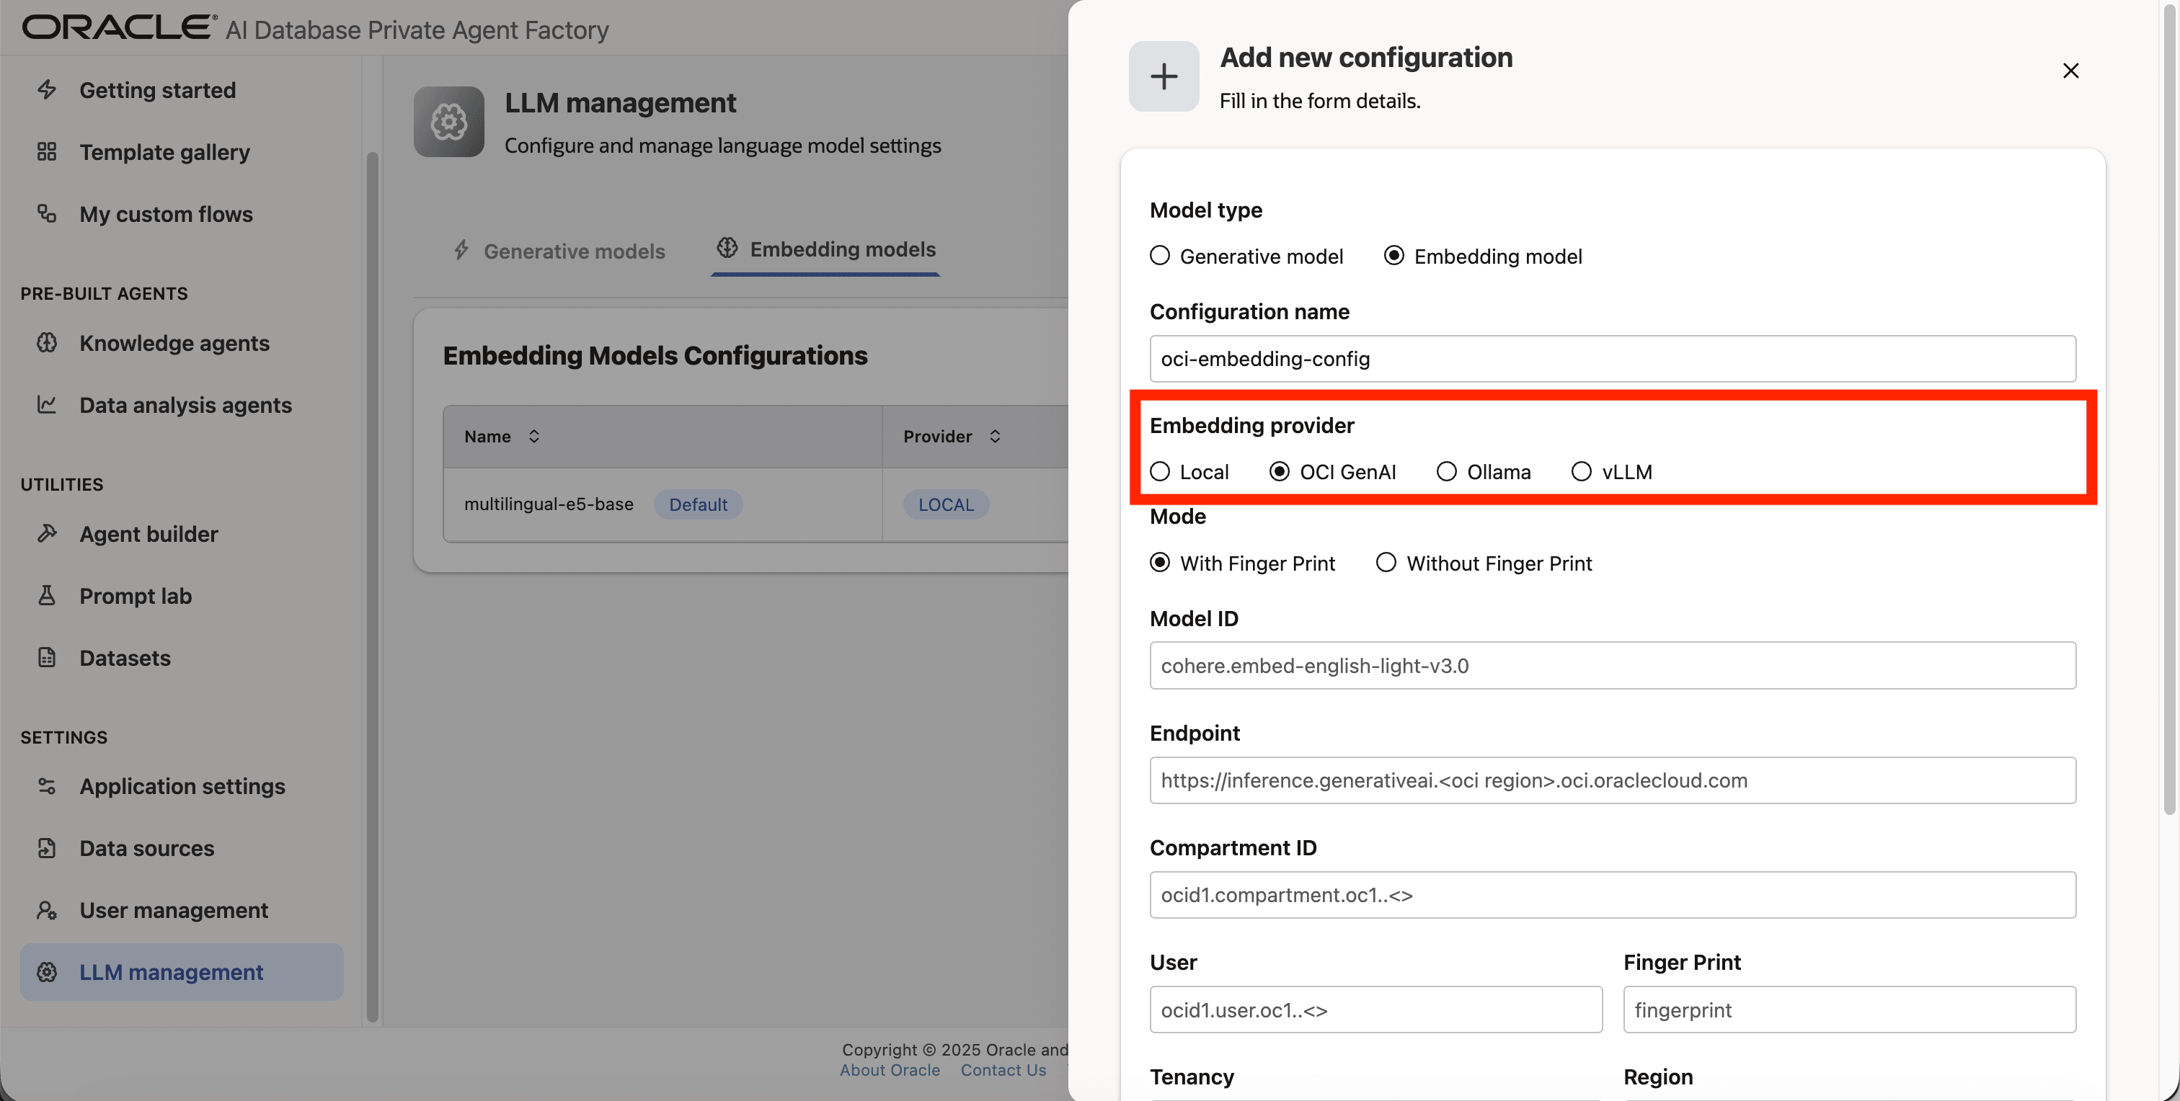
Task: Click the User management person icon
Action: [47, 910]
